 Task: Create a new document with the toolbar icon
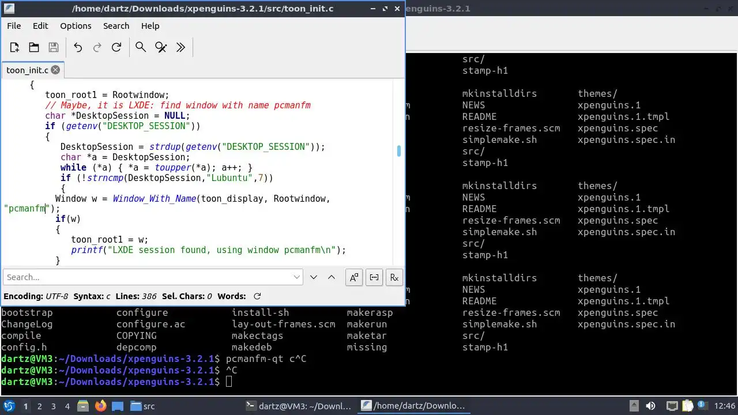[14, 48]
